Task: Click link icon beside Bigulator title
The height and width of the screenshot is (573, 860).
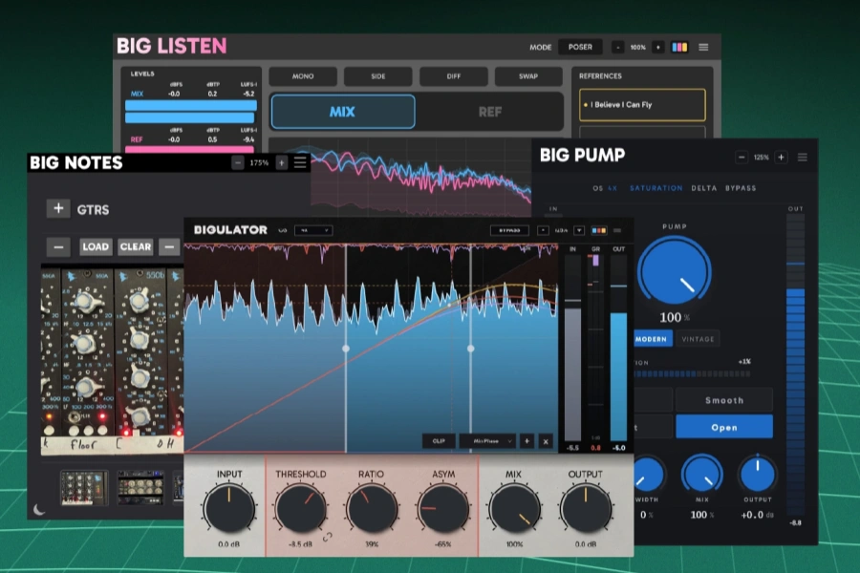Action: tap(283, 230)
